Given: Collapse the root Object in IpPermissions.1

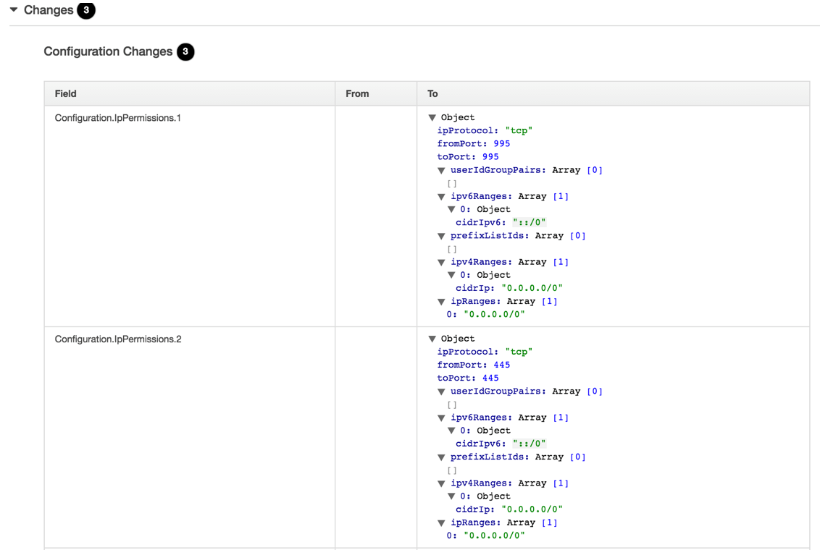Looking at the screenshot, I should [432, 118].
